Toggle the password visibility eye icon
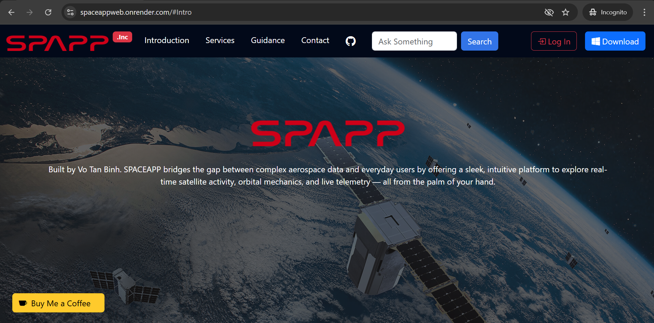The height and width of the screenshot is (323, 654). [549, 12]
